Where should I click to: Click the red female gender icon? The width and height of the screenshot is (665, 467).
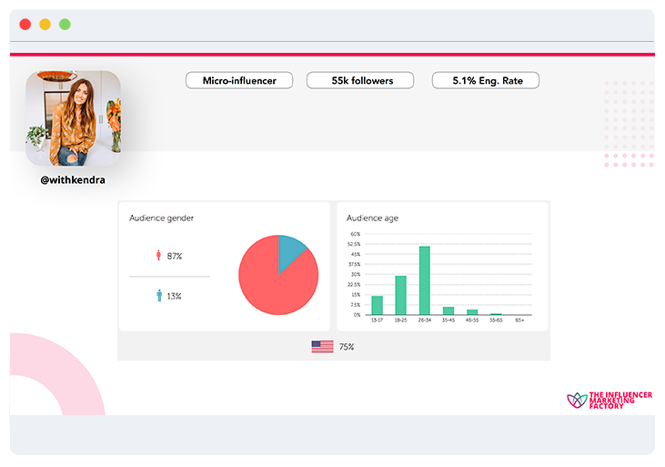[158, 255]
